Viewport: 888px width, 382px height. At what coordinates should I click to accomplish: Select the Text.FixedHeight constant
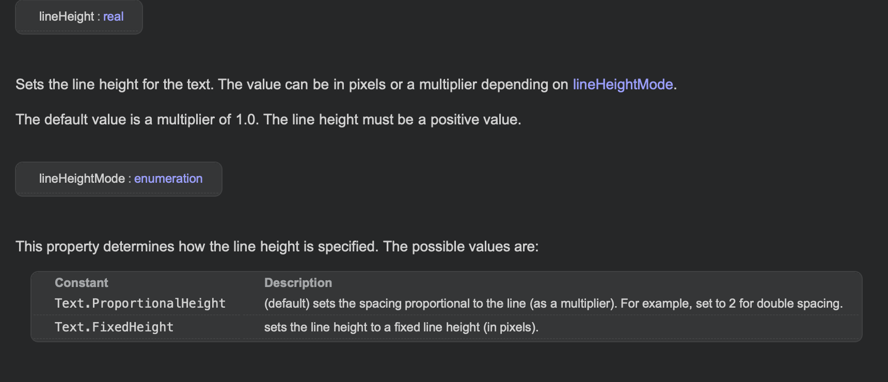click(x=114, y=327)
